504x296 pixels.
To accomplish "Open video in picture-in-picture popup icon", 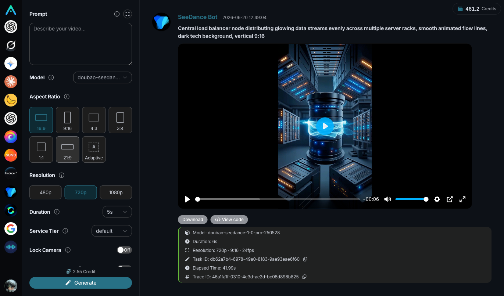I will (450, 199).
